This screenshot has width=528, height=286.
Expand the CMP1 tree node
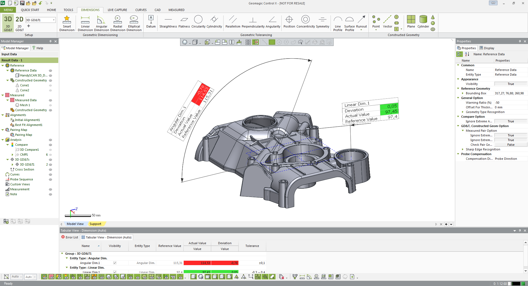[12, 155]
